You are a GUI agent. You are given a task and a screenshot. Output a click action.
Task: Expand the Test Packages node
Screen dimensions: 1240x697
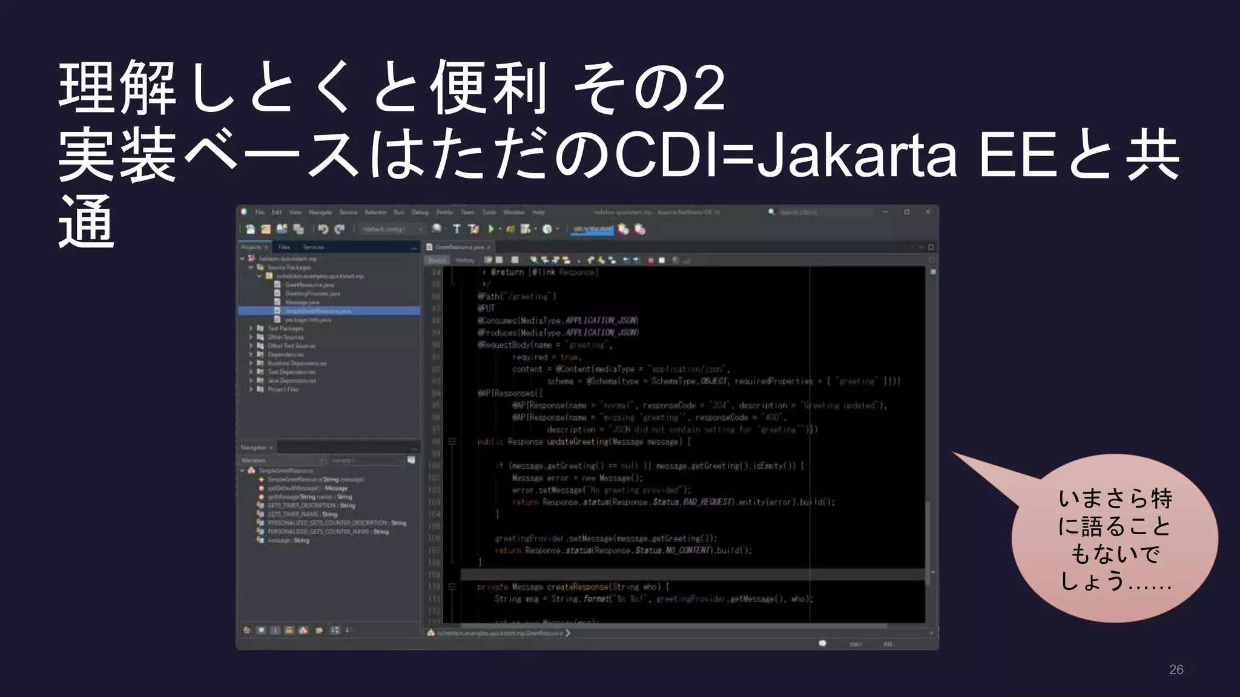coord(251,329)
